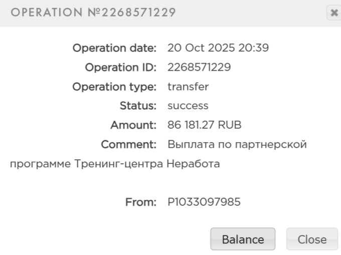Click the OPERATION №2268571229 dialog title
This screenshot has width=341, height=255.
tap(93, 13)
